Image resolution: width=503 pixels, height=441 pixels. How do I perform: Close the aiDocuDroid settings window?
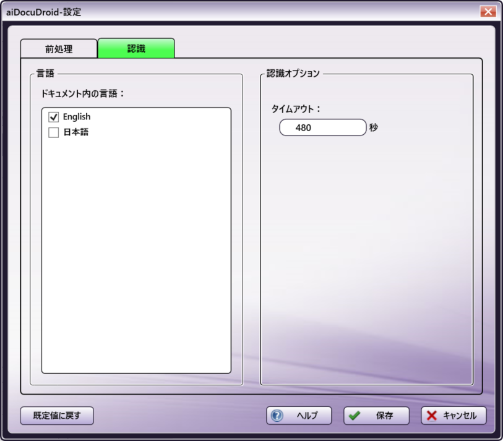click(x=488, y=12)
